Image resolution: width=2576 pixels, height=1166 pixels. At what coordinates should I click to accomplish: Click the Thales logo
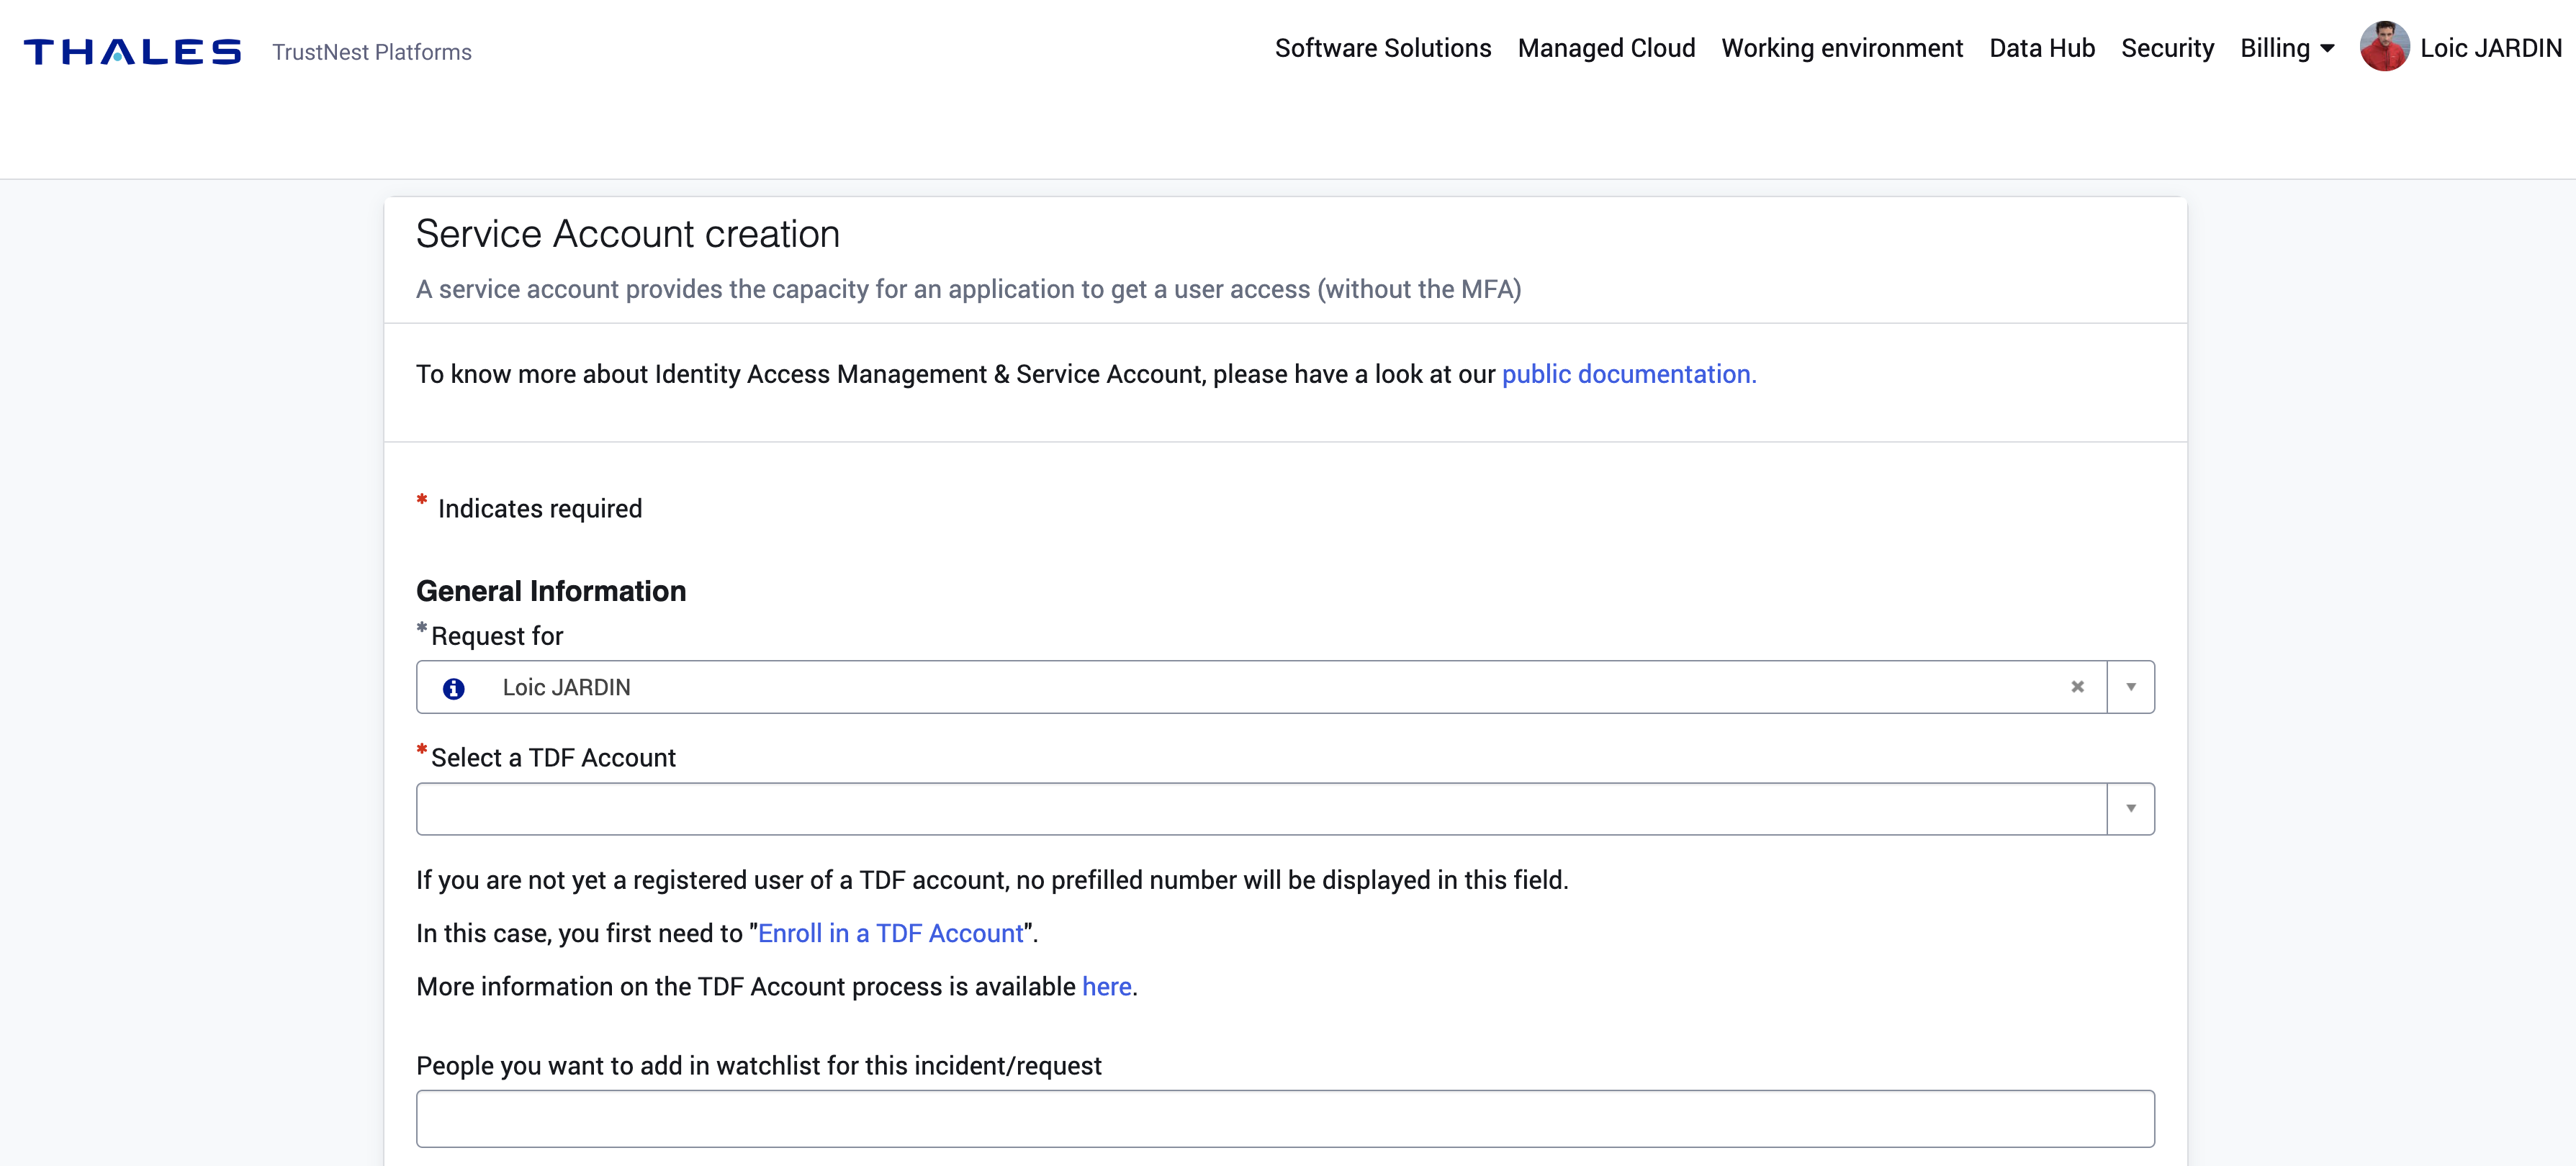point(132,52)
